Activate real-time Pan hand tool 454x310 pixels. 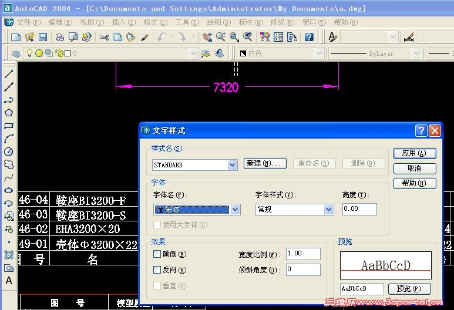[x=207, y=37]
